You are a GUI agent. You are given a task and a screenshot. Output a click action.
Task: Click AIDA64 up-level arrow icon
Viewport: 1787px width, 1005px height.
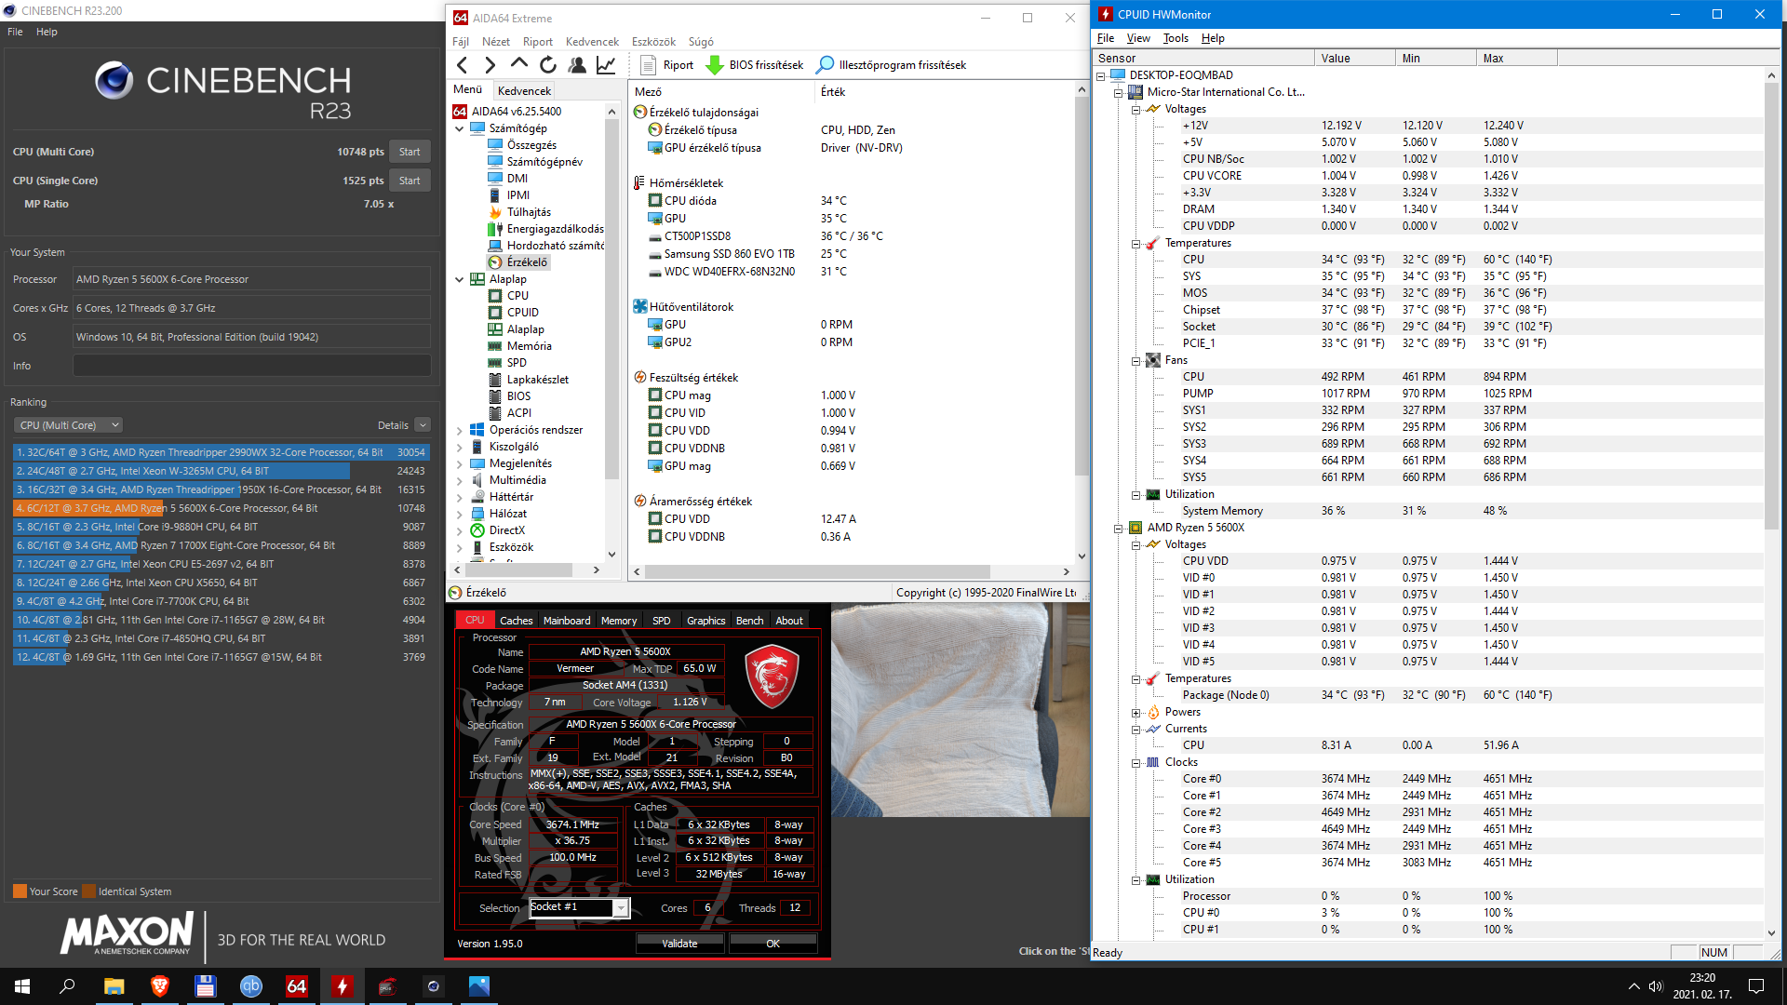point(519,65)
